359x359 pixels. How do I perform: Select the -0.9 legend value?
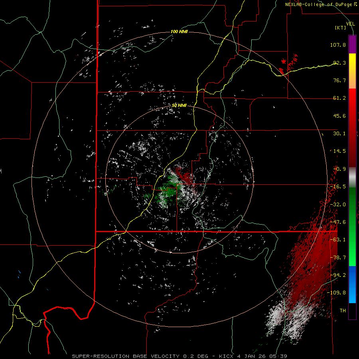click(x=339, y=169)
